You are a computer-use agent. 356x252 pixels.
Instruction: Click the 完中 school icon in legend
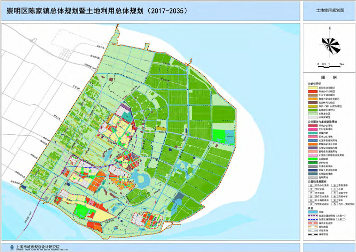[x=334, y=200]
